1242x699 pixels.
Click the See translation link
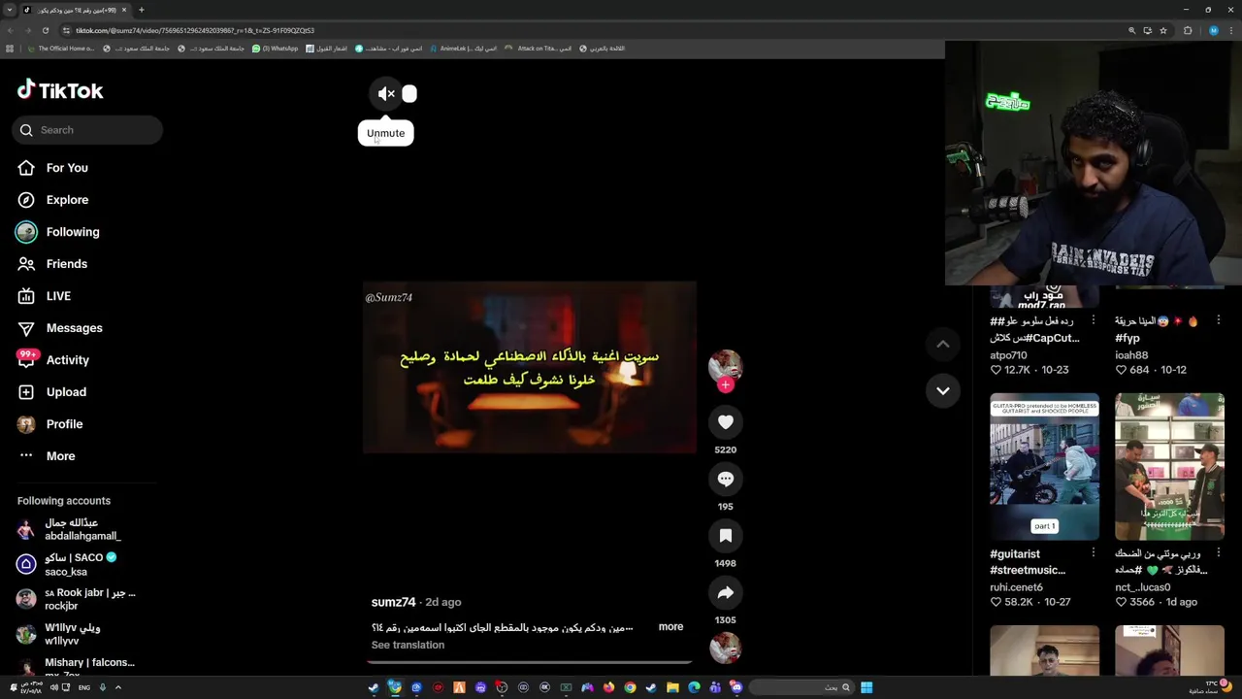click(408, 645)
